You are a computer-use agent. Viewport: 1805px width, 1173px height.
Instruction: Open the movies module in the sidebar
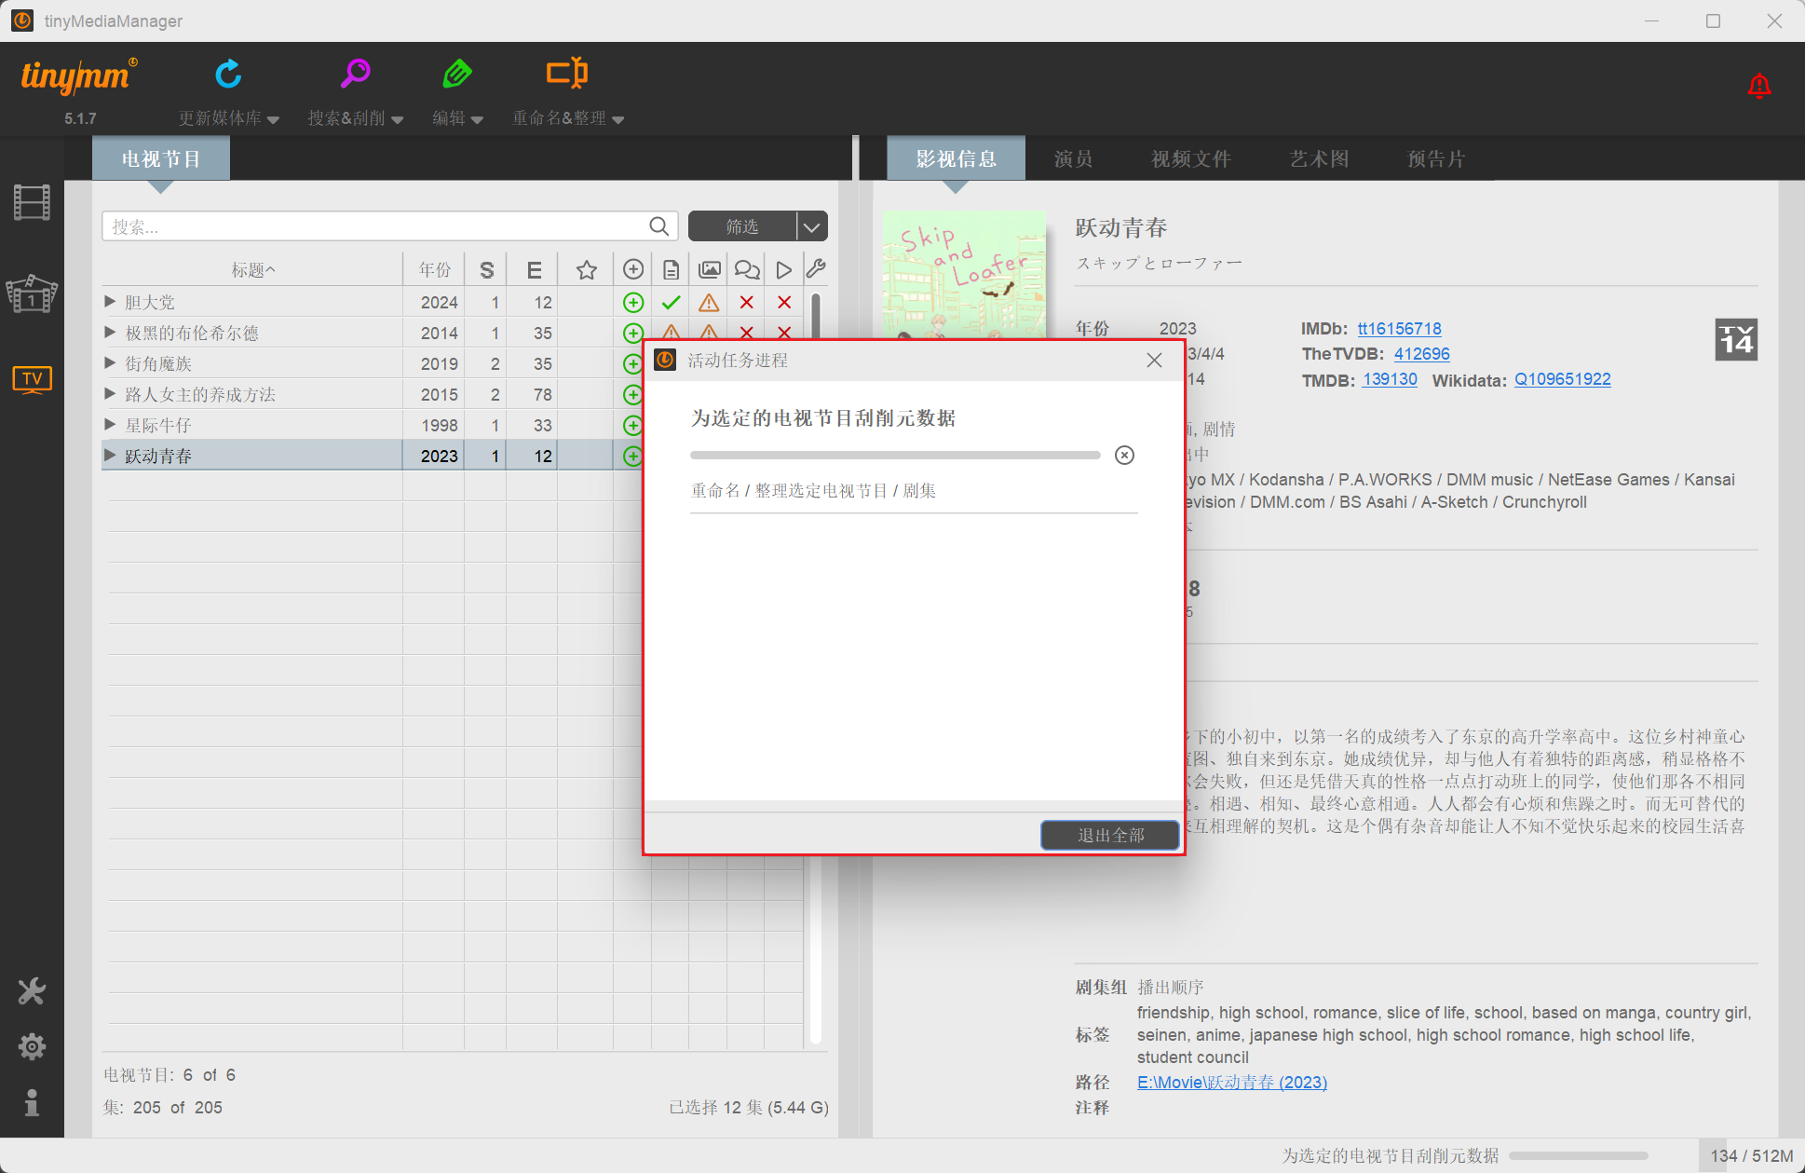click(x=32, y=202)
